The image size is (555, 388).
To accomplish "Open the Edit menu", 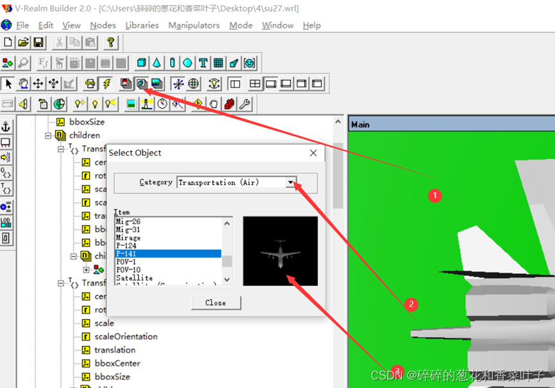I will pos(46,26).
